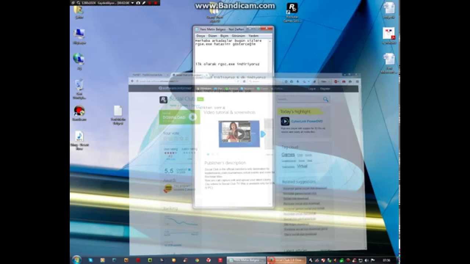
Task: Select the Network globe desktop icon
Action: [79, 61]
